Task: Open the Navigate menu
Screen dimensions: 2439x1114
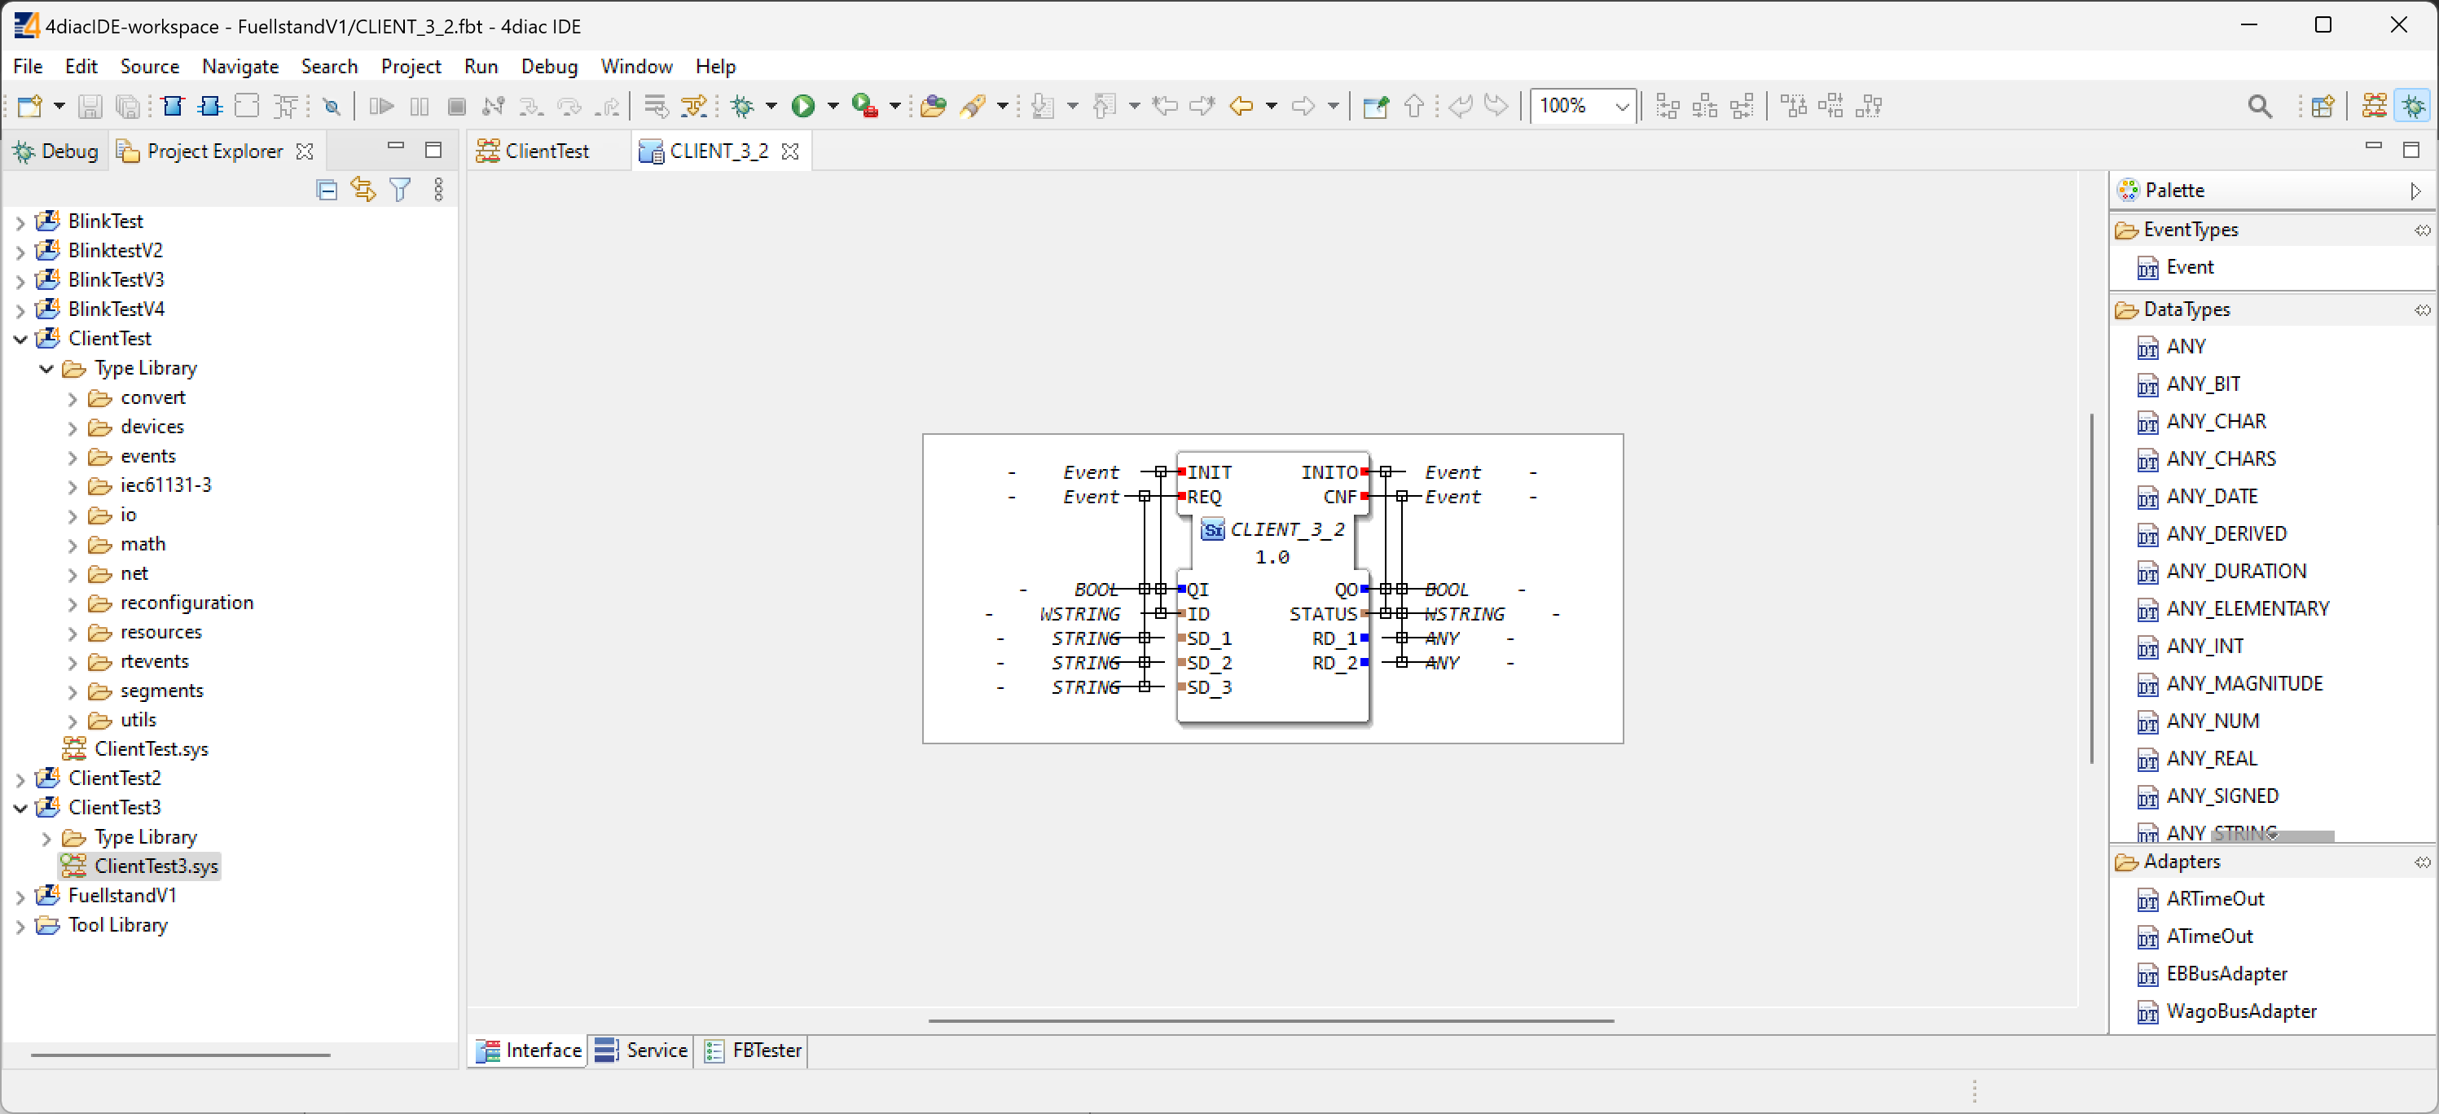Action: [240, 66]
